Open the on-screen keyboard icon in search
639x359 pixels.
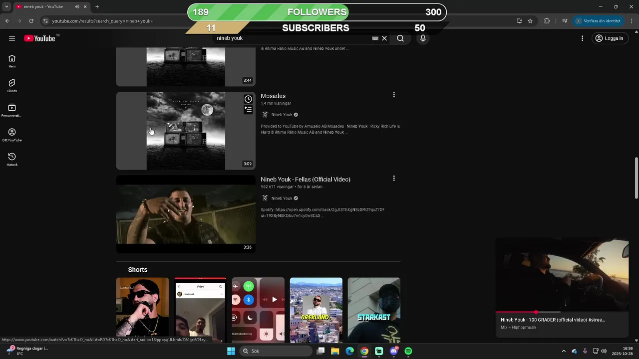pyautogui.click(x=375, y=38)
